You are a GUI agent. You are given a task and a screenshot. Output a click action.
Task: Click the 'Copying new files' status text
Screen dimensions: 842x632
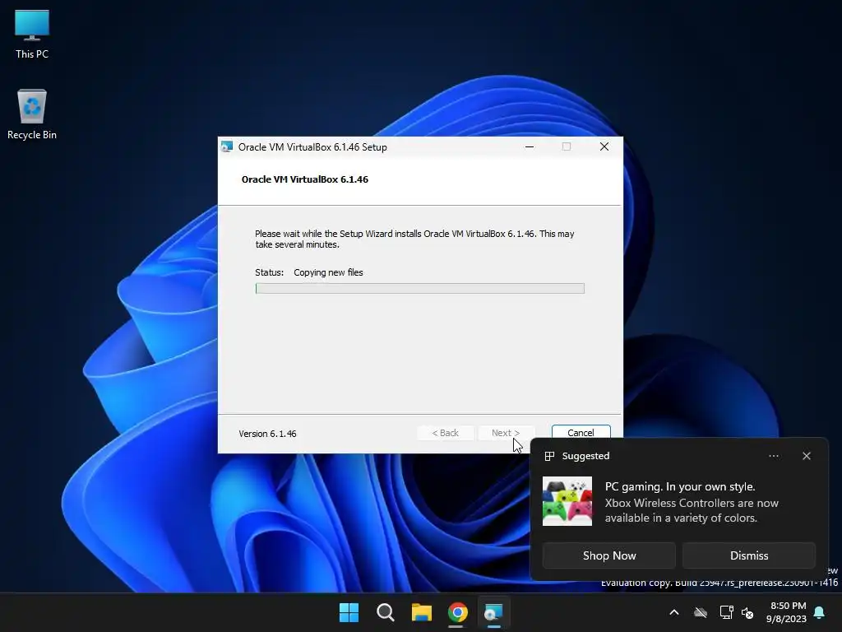328,272
